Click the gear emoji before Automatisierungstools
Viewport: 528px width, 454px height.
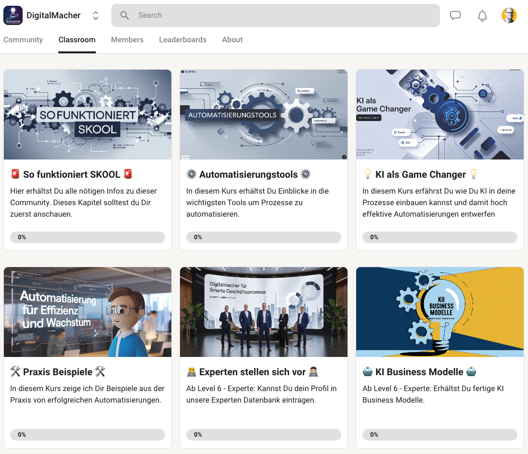tap(191, 174)
